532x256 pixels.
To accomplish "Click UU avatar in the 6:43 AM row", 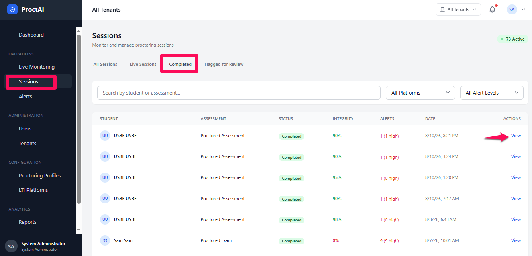I will pos(105,219).
